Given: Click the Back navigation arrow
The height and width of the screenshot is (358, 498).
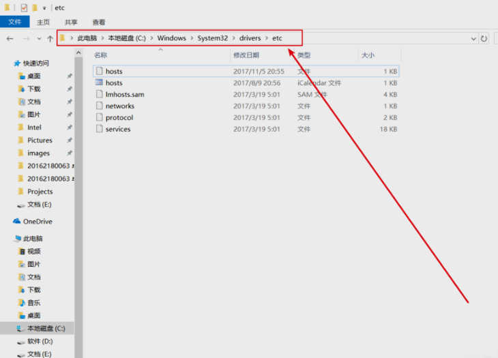Looking at the screenshot, I should coord(10,39).
